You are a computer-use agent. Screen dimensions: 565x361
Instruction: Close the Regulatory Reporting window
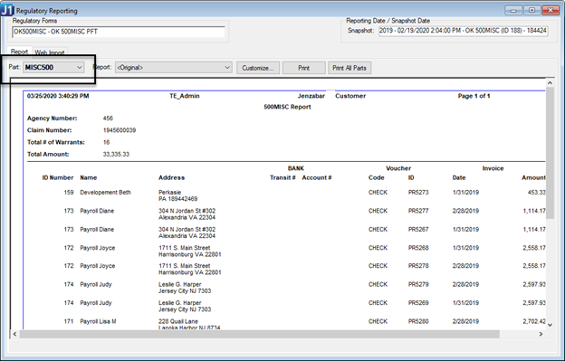tap(551, 10)
